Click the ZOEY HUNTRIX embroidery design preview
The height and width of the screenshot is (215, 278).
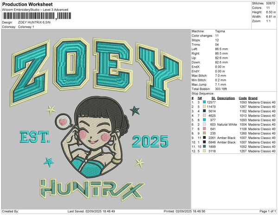(96, 119)
